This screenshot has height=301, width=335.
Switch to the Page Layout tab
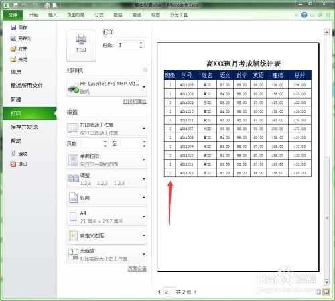(76, 15)
